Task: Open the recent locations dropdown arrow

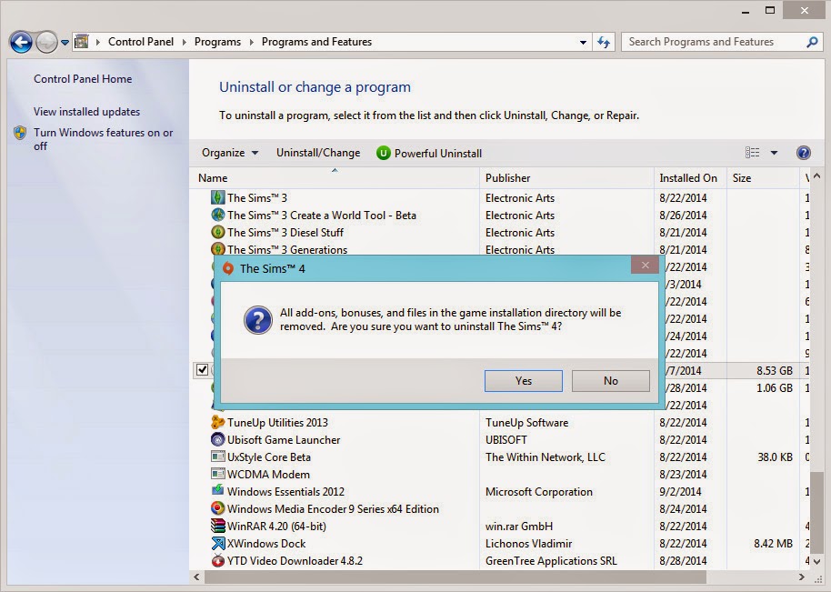Action: (65, 43)
